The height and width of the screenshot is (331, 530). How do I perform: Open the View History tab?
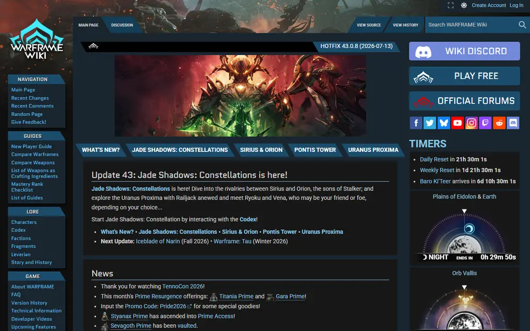coord(405,25)
